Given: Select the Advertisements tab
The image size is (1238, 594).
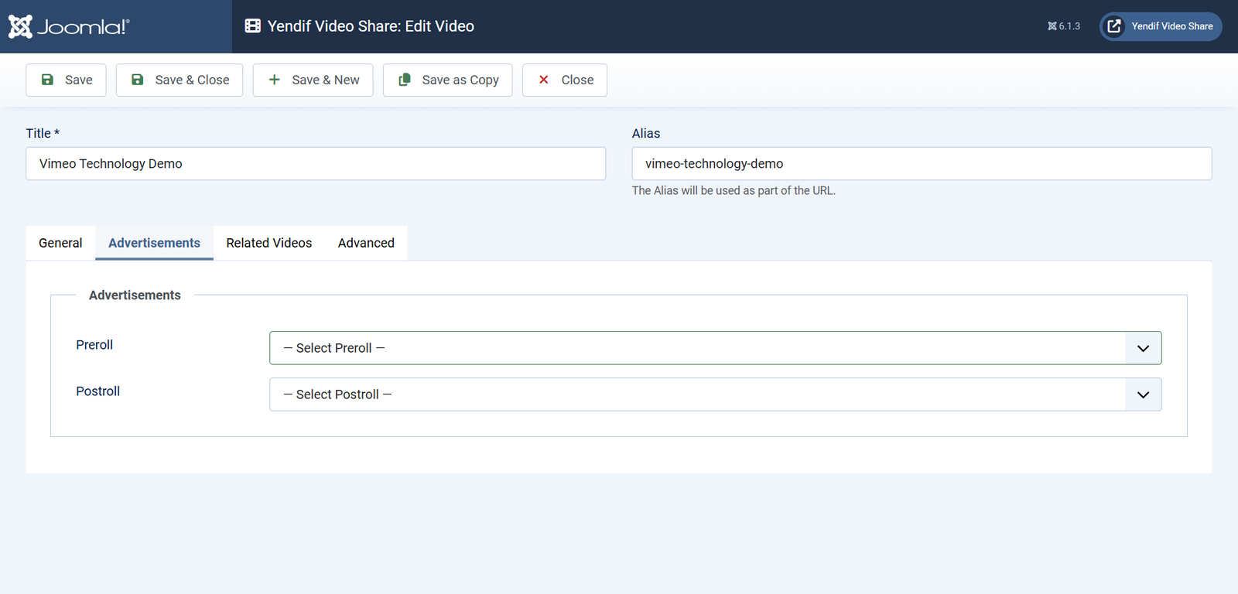Looking at the screenshot, I should pos(154,243).
